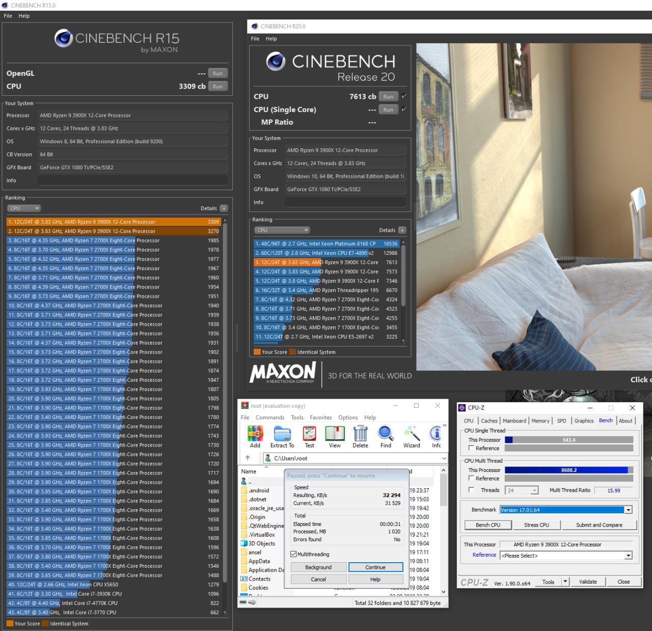Open the CPU ranking dropdown in Cinebench R15

point(24,208)
